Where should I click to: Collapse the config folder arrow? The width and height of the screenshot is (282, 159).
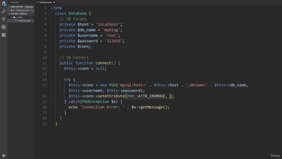(11, 17)
